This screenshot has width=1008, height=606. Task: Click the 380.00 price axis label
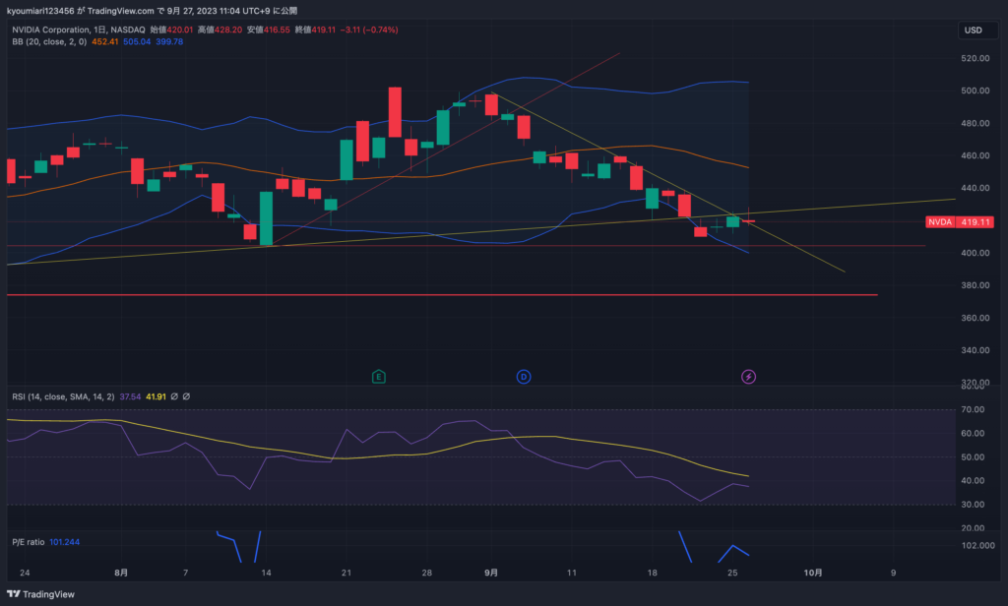click(976, 285)
